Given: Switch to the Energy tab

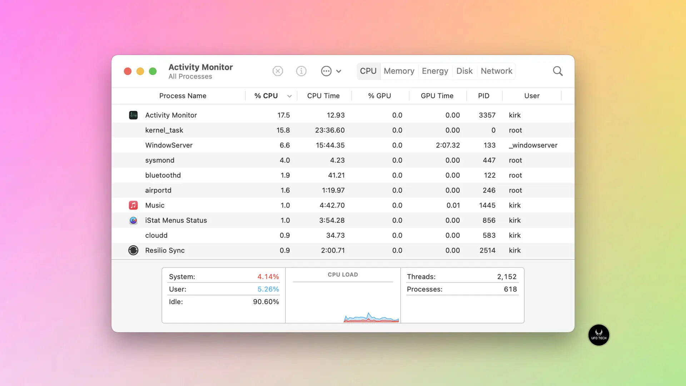Looking at the screenshot, I should (x=435, y=71).
